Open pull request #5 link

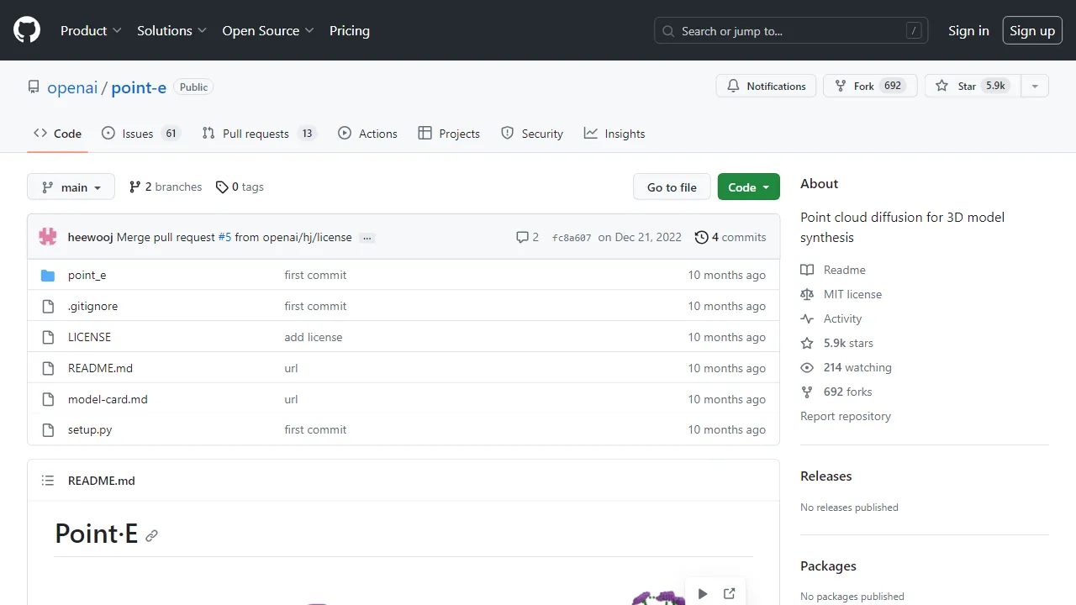point(224,237)
